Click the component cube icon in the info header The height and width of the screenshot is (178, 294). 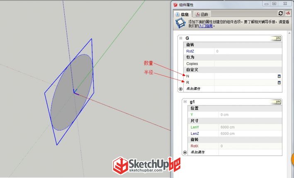click(180, 23)
